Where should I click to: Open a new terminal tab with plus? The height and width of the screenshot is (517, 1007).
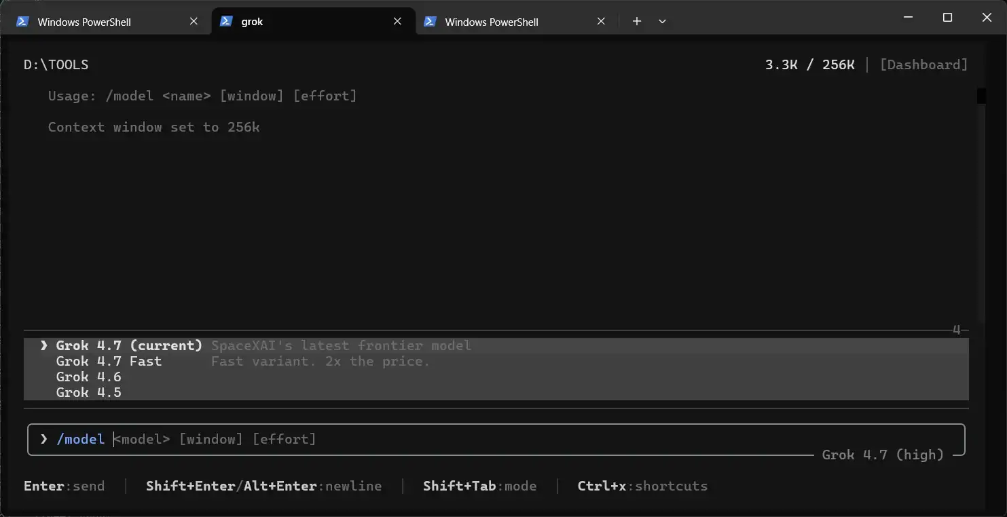pyautogui.click(x=637, y=22)
